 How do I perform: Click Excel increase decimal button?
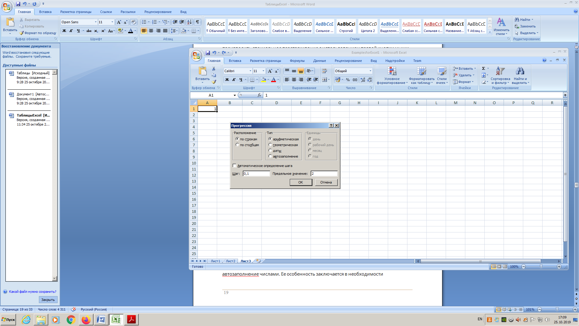(x=363, y=80)
